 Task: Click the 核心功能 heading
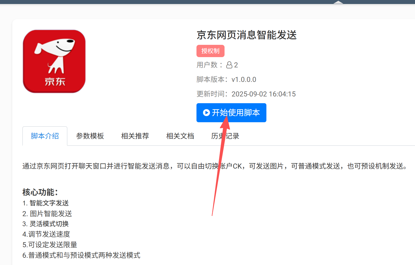point(40,192)
